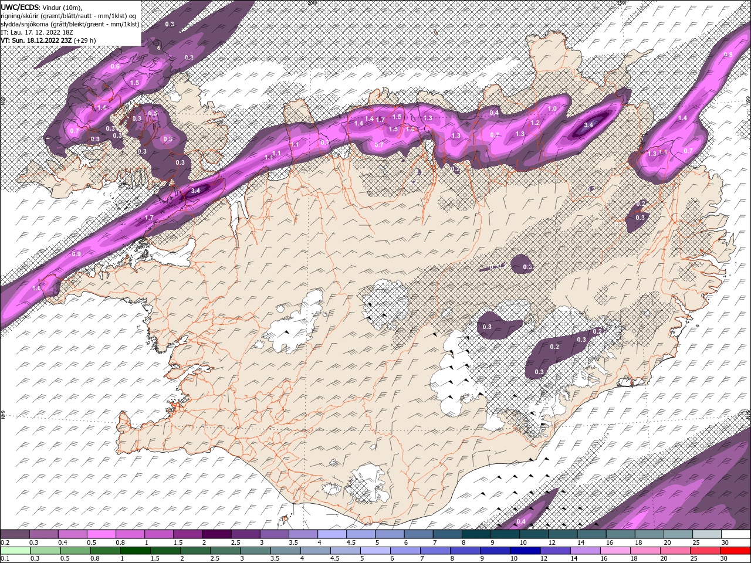751x563 pixels.
Task: Select the 'VT: Sun. 18.12.2022 23Z (+29 h)' line
Action: (x=48, y=40)
